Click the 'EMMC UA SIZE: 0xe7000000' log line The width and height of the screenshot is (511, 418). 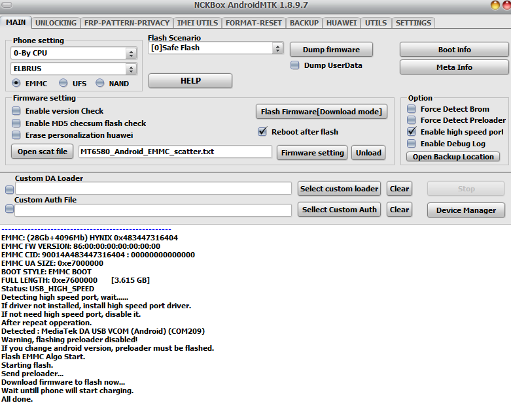[x=52, y=263]
